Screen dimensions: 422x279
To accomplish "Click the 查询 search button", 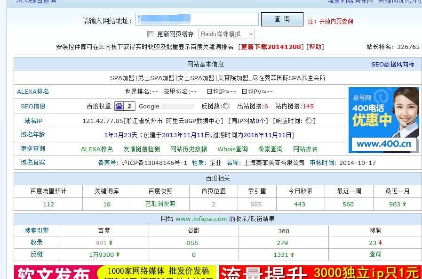I will pos(282,19).
